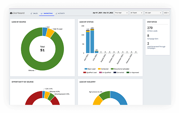Click the yellow segment in Lead By Industry

pyautogui.click(x=98, y=101)
